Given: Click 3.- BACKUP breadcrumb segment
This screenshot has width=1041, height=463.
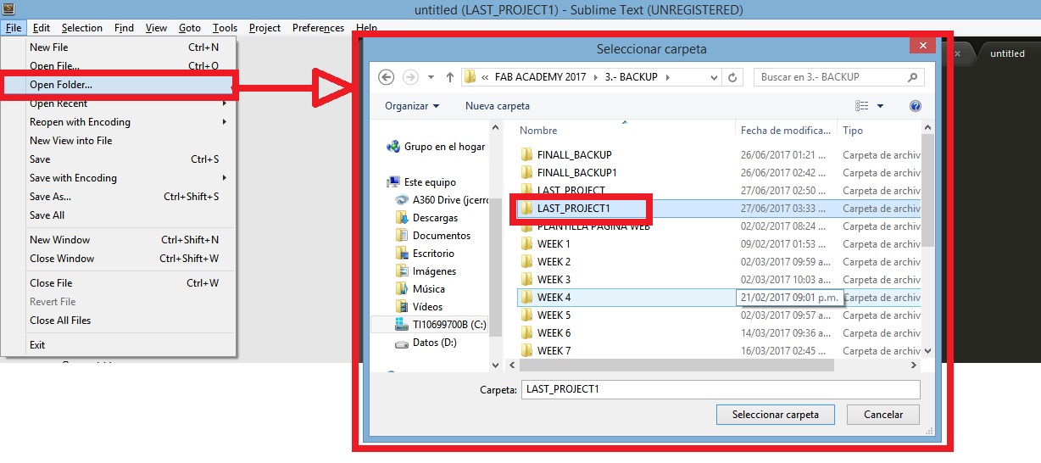Looking at the screenshot, I should click(632, 77).
